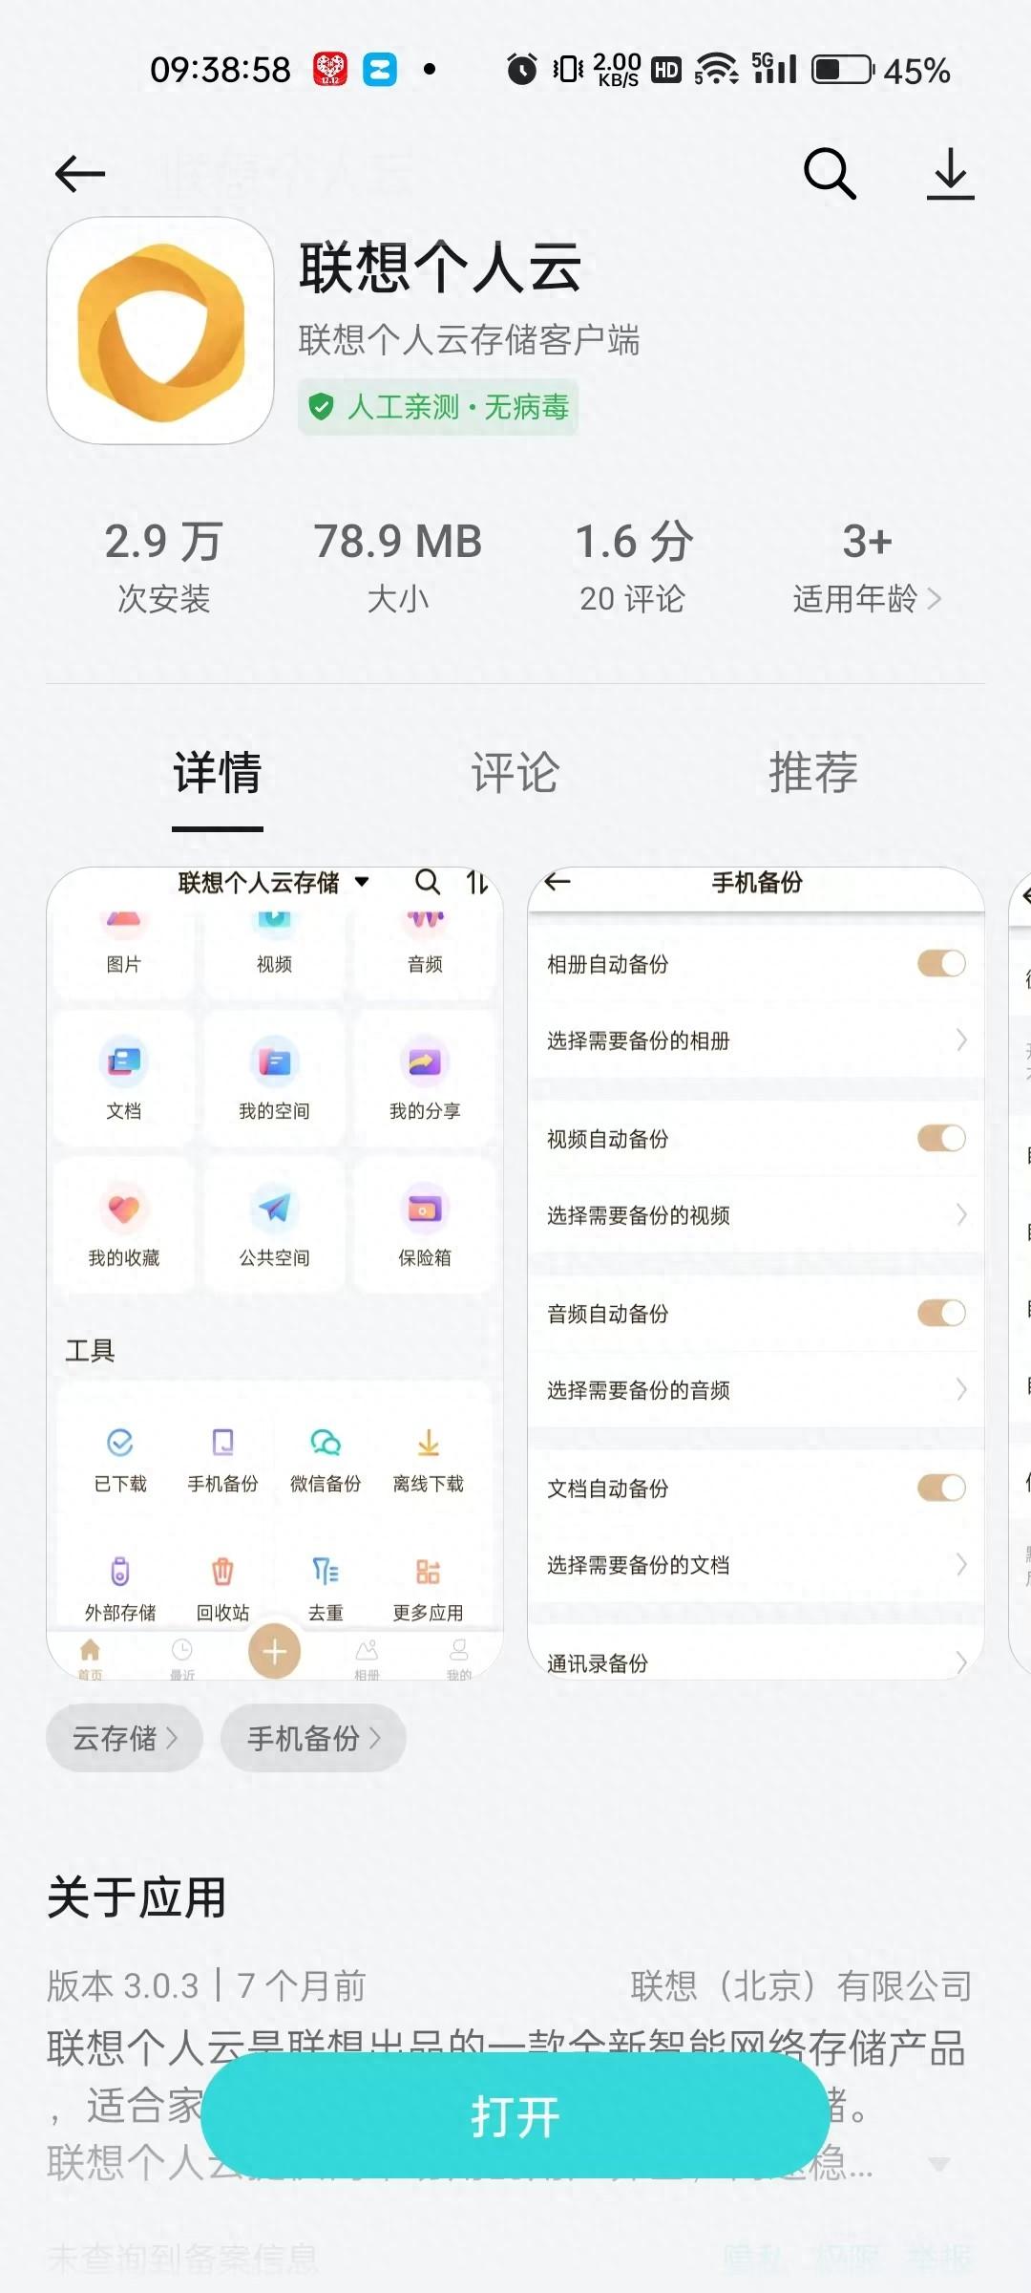Expand 联想个人云存储 dropdown arrow
The height and width of the screenshot is (2293, 1031).
(362, 882)
